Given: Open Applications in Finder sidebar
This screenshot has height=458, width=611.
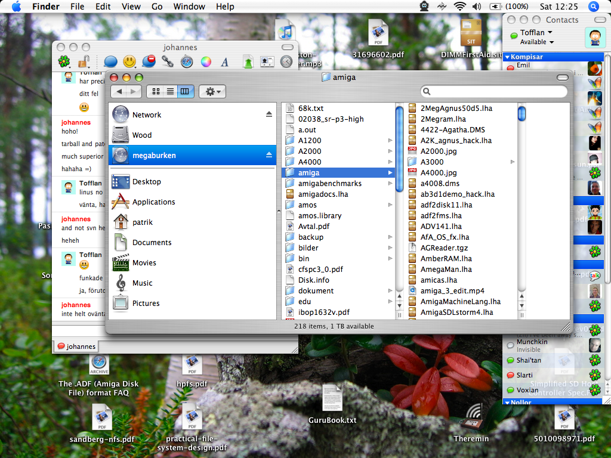Looking at the screenshot, I should tap(193, 202).
